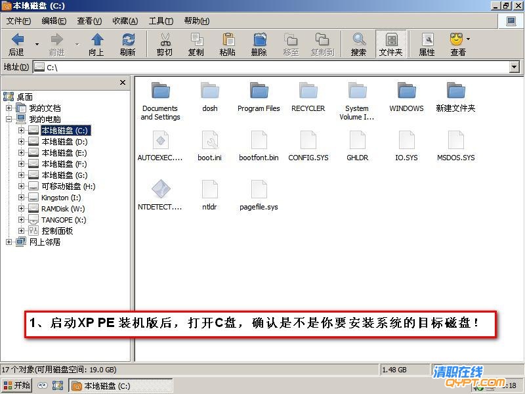Select the AUTOEXEC file icon
Image resolution: width=525 pixels, height=394 pixels.
click(x=160, y=140)
